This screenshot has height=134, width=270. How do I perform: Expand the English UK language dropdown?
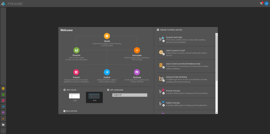coord(129,95)
